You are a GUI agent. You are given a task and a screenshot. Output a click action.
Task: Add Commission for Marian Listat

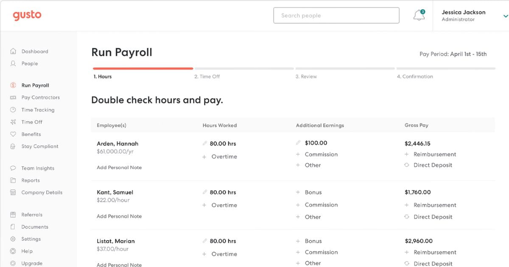[x=321, y=252]
